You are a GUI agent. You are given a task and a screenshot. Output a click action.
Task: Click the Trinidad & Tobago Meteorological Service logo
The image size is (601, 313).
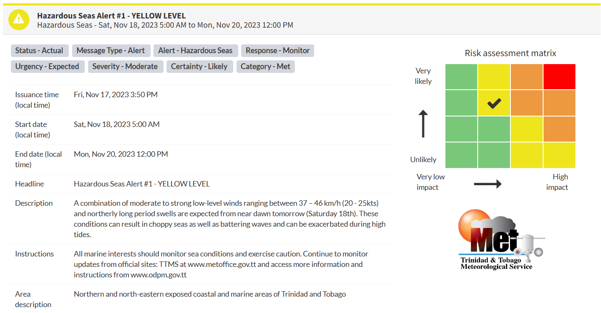[x=501, y=240]
